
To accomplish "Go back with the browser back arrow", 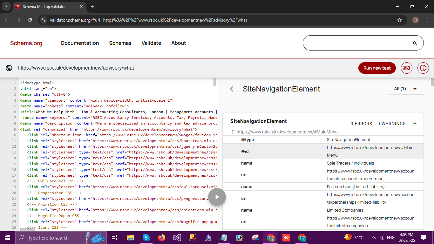I will tap(7, 20).
